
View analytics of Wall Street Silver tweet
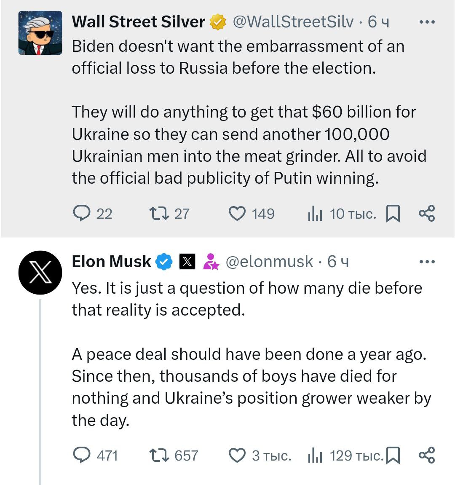(x=315, y=214)
